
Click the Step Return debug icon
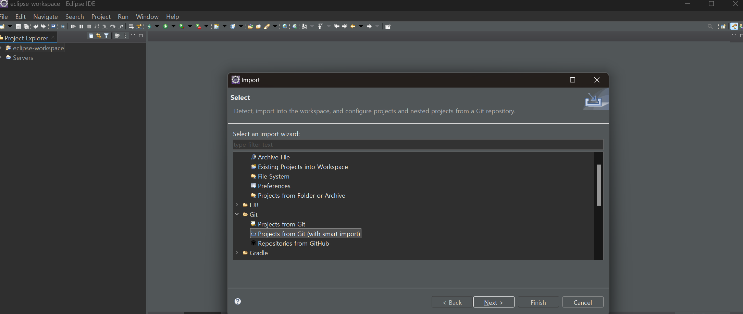[x=121, y=26]
